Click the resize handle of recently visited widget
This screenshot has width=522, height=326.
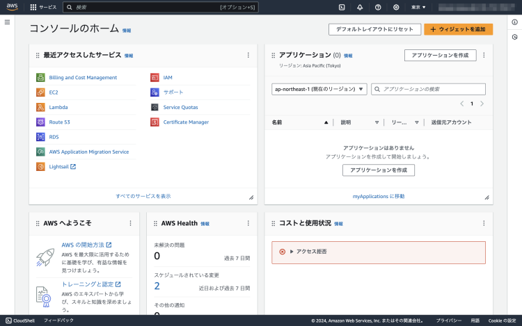251,197
